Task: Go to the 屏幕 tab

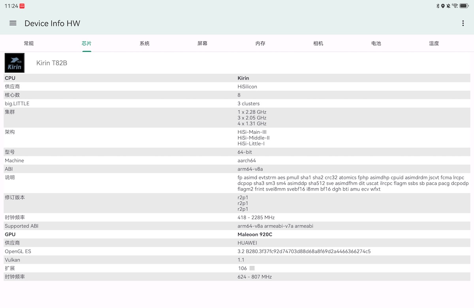Action: click(202, 43)
